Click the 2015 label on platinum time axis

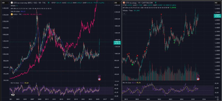coord(61,99)
